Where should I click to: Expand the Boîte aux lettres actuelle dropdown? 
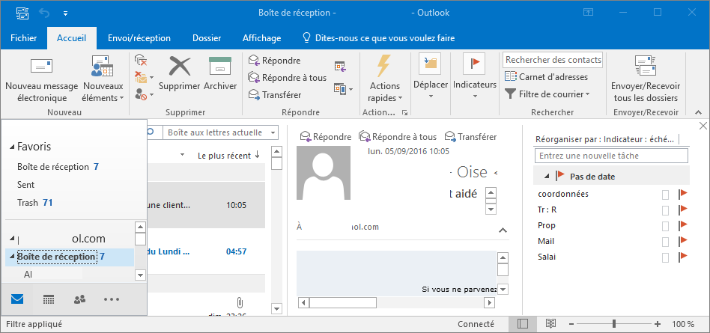(x=273, y=132)
